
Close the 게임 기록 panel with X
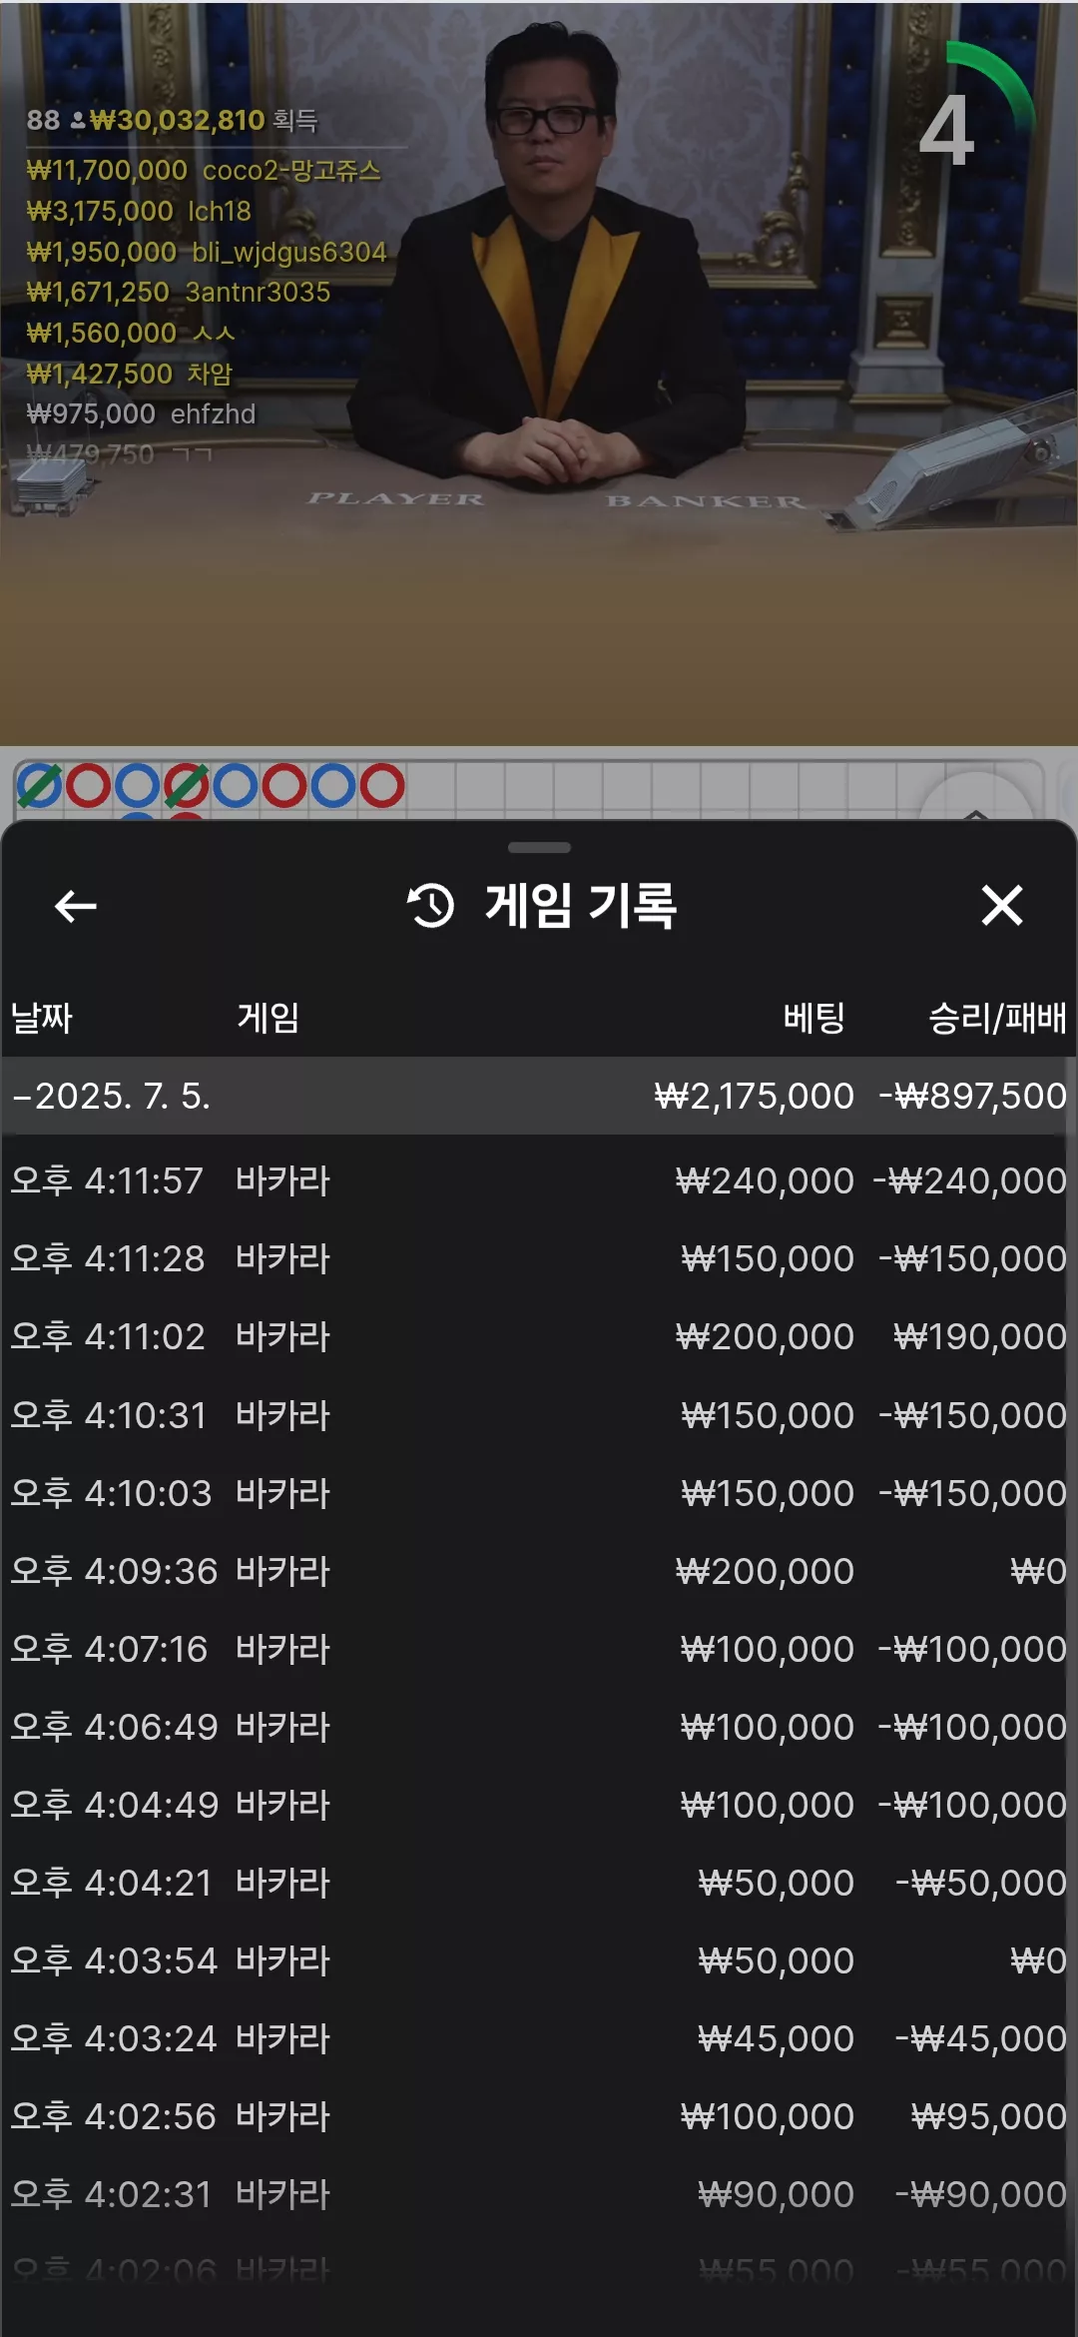coord(1002,906)
